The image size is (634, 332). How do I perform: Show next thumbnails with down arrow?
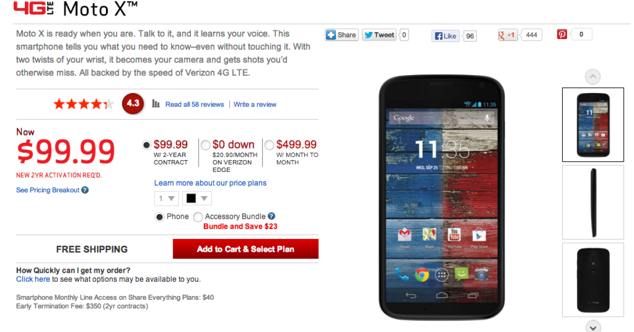pyautogui.click(x=593, y=326)
